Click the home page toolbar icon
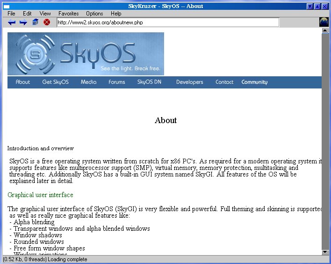The height and width of the screenshot is (264, 331). [x=35, y=22]
